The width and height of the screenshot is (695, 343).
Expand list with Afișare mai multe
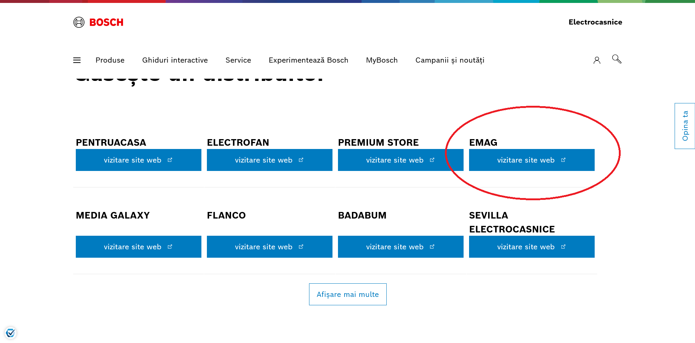coord(347,294)
